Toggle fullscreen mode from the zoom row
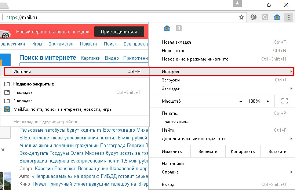Image resolution: width=295 pixels, height=190 pixels. pyautogui.click(x=284, y=101)
